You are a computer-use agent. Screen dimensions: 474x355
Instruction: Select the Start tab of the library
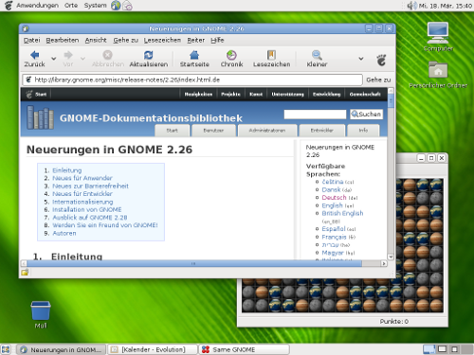[173, 131]
